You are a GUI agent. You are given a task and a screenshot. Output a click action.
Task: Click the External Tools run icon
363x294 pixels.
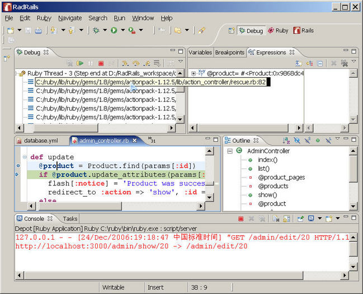click(x=132, y=30)
